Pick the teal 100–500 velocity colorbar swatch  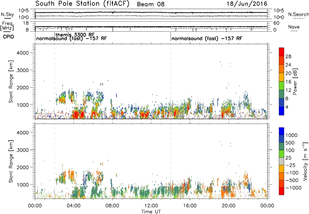pyautogui.click(x=282, y=146)
